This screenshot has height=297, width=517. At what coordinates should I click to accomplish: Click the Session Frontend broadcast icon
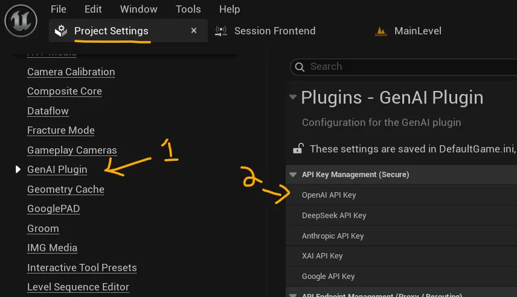[x=221, y=31]
